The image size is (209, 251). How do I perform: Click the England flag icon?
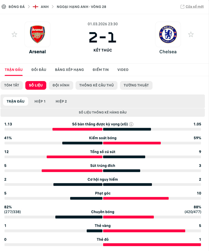pyautogui.click(x=35, y=6)
